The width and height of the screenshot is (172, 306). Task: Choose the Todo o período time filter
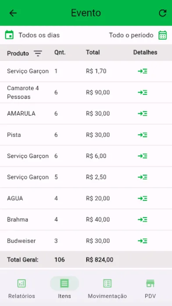(x=131, y=35)
